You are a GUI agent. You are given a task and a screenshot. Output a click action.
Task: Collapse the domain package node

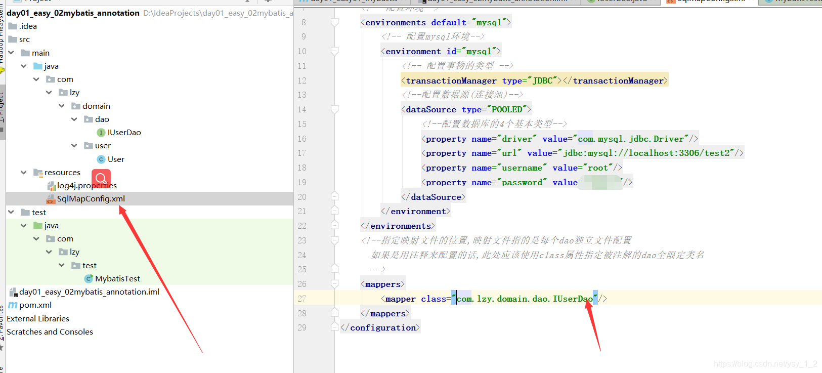point(62,106)
